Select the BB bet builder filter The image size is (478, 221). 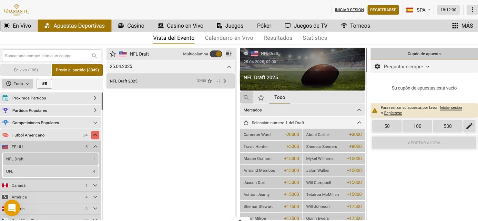pos(44,84)
